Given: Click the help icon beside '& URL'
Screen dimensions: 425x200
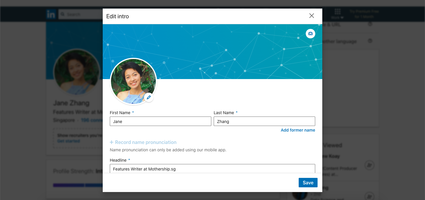Looking at the screenshot, I should 370,24.
